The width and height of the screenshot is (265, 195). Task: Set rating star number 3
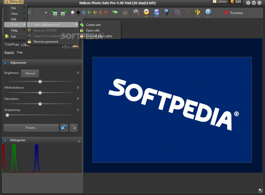pos(95,12)
